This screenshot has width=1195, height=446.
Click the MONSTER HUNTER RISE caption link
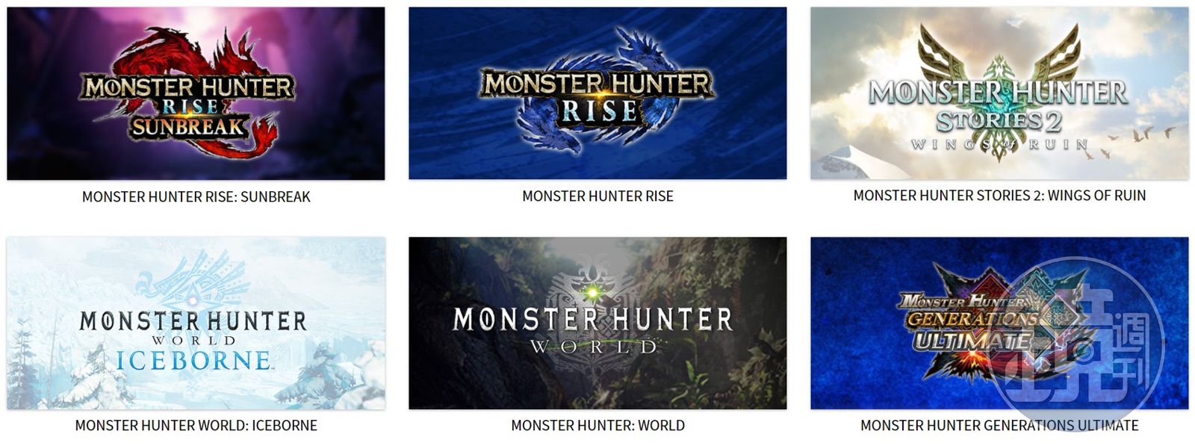(x=597, y=196)
